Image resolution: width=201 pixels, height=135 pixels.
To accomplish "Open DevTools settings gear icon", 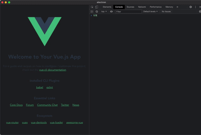I will point(191,7).
